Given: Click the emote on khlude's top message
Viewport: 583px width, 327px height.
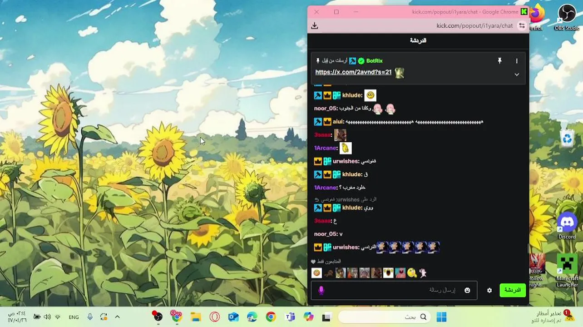Looking at the screenshot, I should [x=371, y=95].
